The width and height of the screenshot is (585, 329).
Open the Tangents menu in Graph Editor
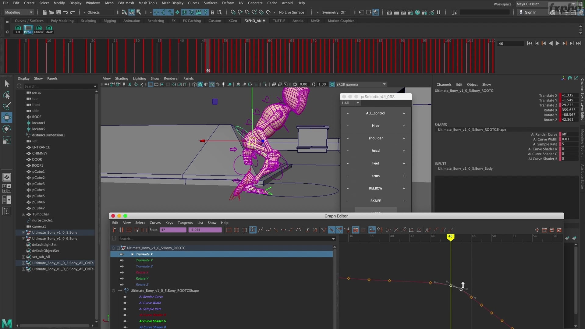[185, 223]
